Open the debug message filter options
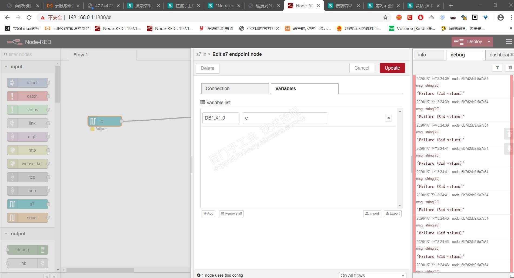514x278 pixels. (497, 67)
